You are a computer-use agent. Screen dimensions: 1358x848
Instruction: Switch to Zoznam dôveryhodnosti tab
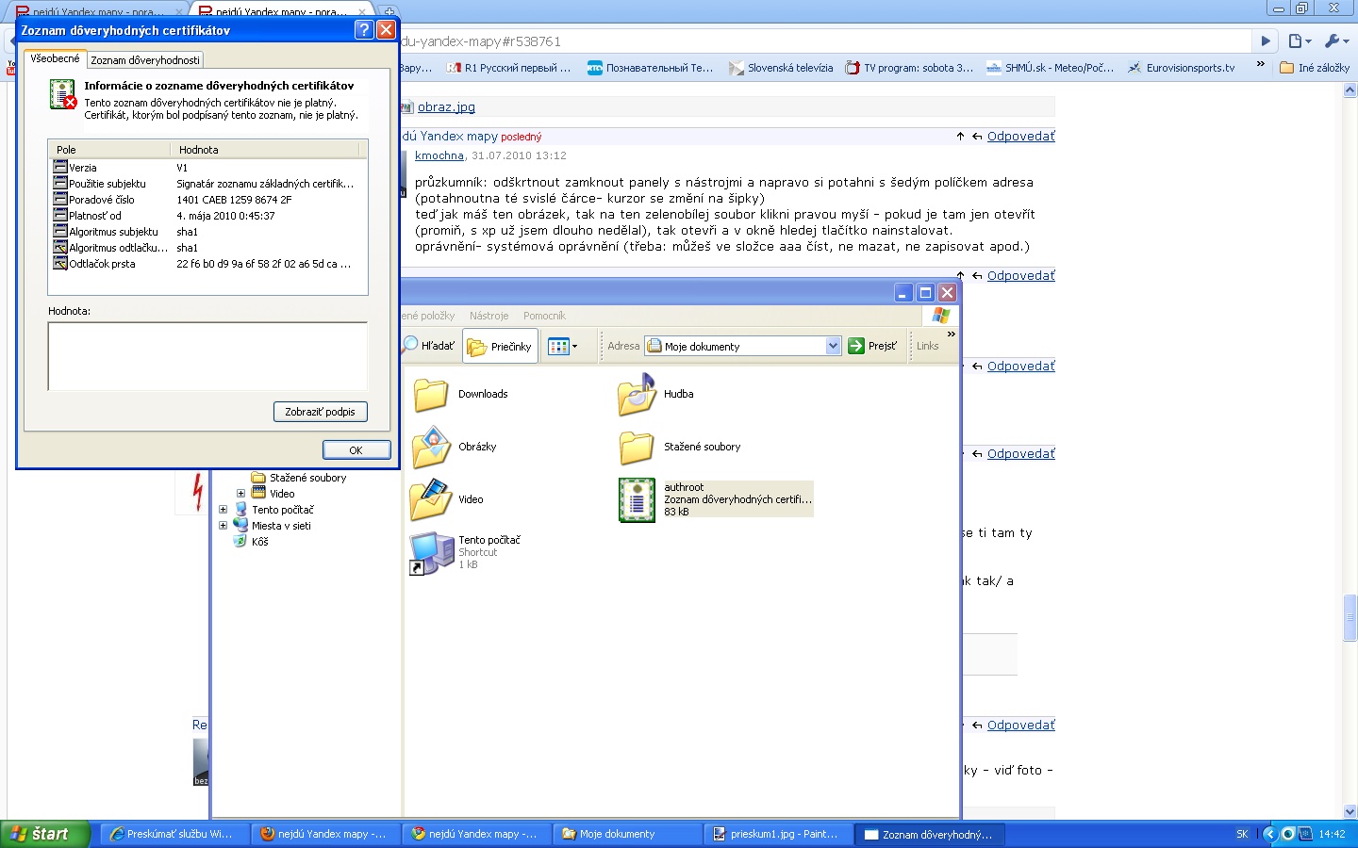tap(145, 60)
